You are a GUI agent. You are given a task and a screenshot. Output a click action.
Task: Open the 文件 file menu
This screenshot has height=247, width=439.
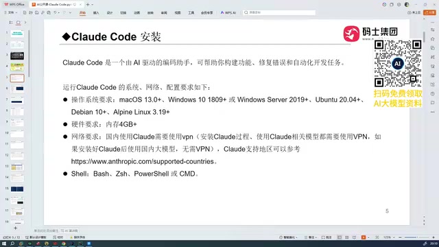tap(10, 12)
